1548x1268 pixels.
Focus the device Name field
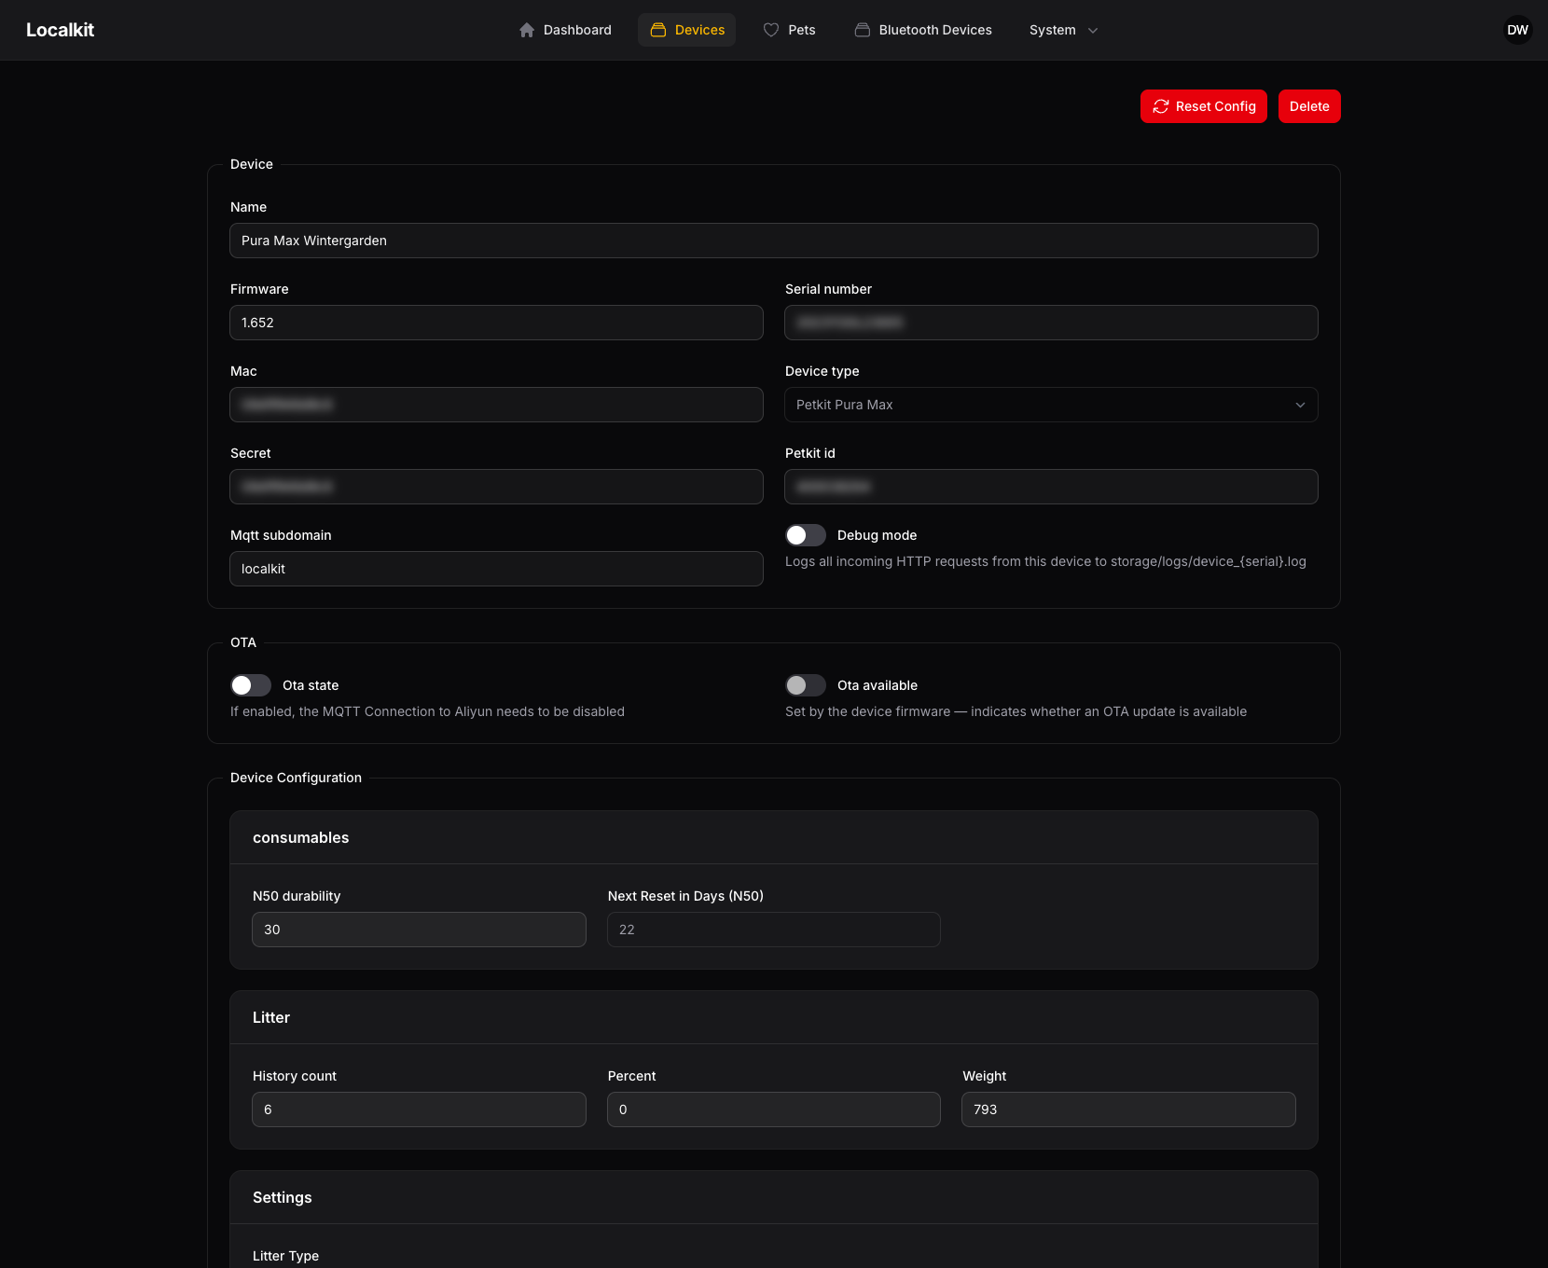click(x=774, y=241)
